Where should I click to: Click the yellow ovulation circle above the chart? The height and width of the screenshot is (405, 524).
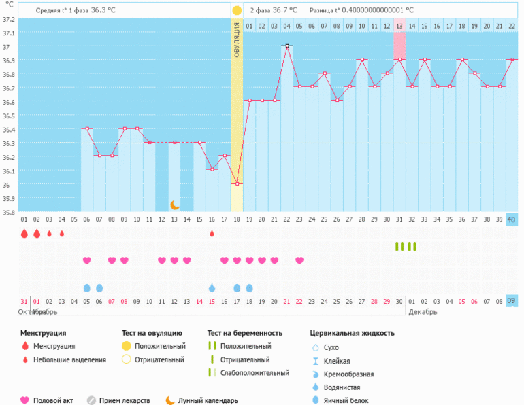coord(236,11)
